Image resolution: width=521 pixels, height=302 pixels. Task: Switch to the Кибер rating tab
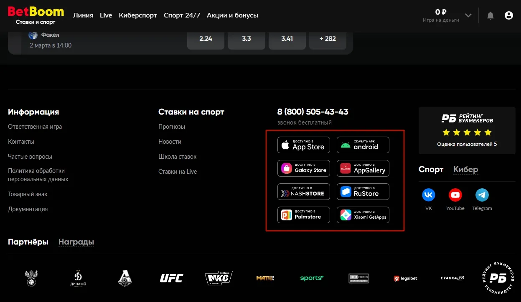point(465,169)
